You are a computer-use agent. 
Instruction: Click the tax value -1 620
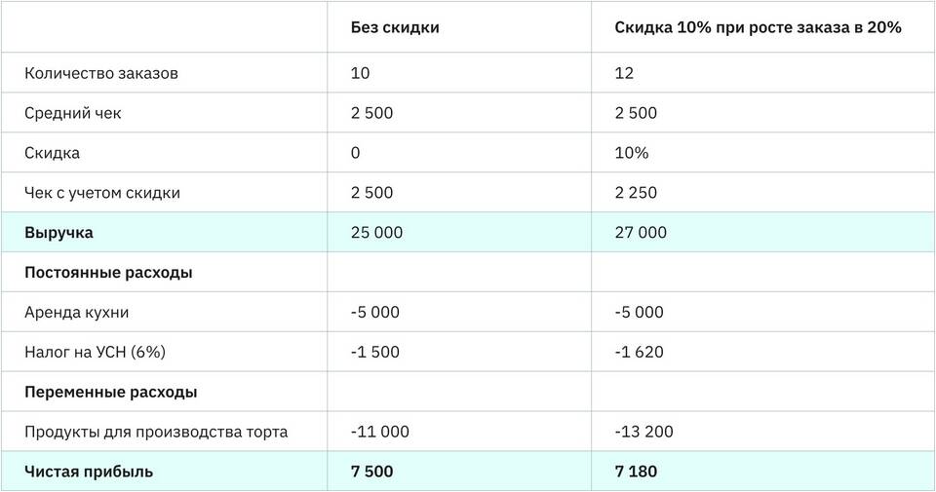(x=639, y=352)
